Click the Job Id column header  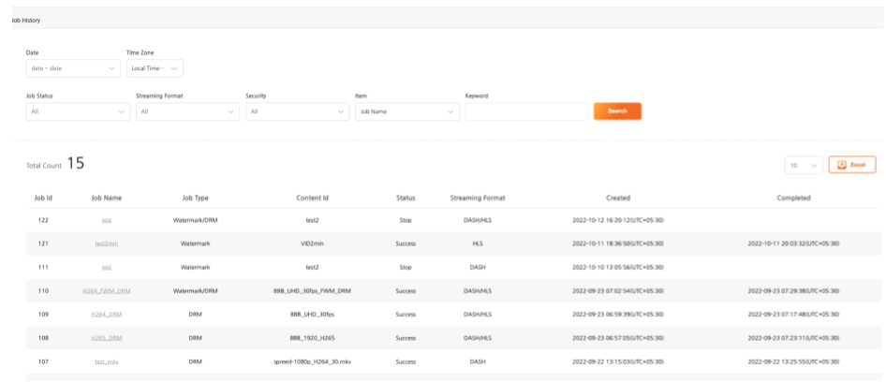pyautogui.click(x=43, y=198)
